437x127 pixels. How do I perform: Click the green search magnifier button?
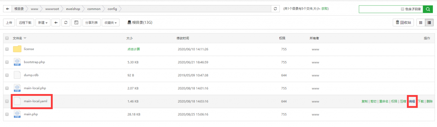coord(428,9)
